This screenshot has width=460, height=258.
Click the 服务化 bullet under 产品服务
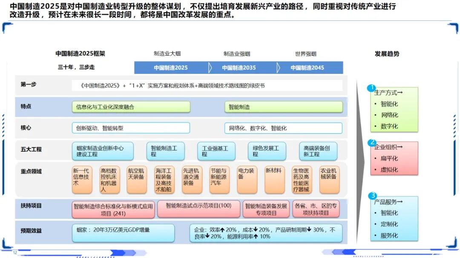tap(389, 236)
